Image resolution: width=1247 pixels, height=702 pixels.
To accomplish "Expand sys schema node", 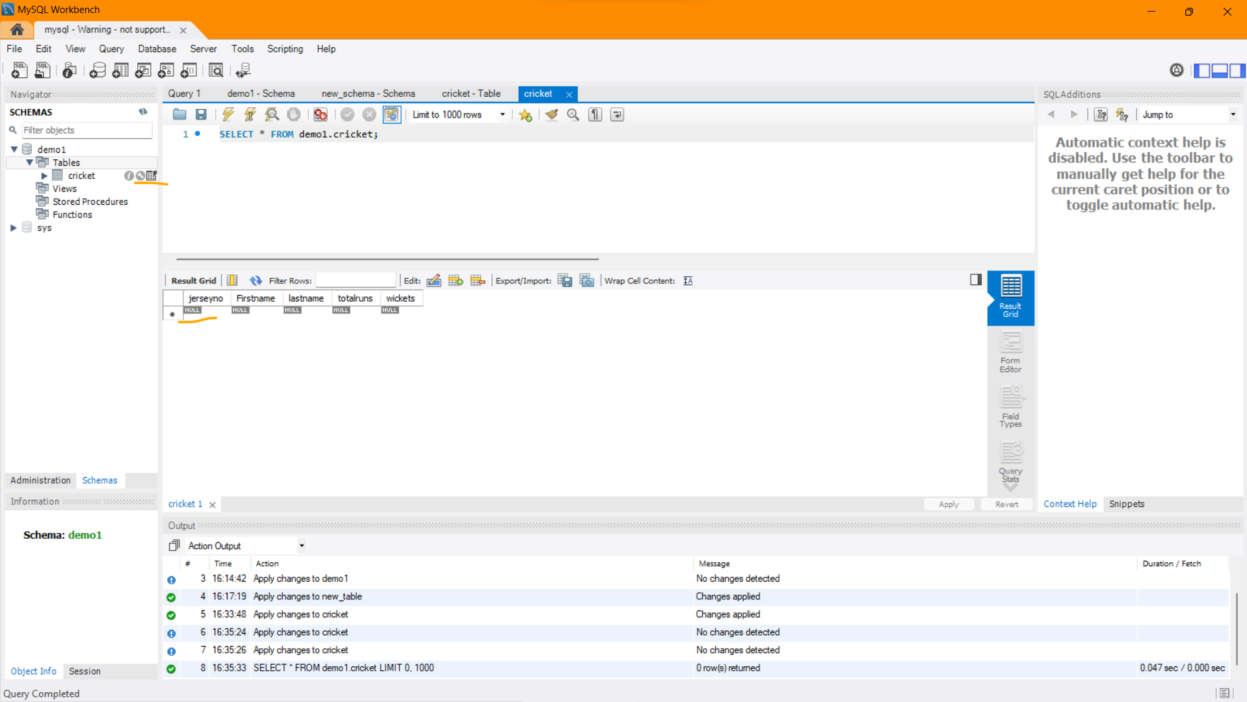I will pos(14,227).
